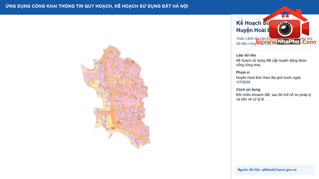Click text "Huyện Hoài Đức theo địa giới trước ngày"
Image resolution: width=319 pixels, height=179 pixels.
point(268,78)
